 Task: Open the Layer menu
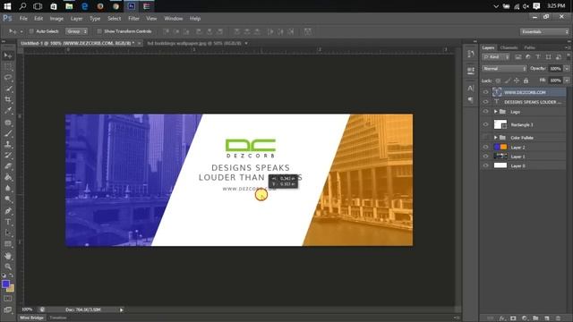(x=76, y=18)
